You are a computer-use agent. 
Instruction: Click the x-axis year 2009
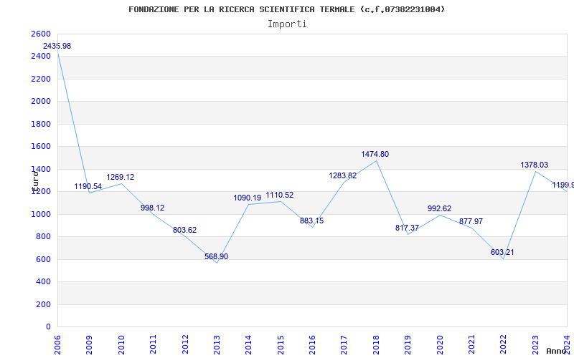89,344
